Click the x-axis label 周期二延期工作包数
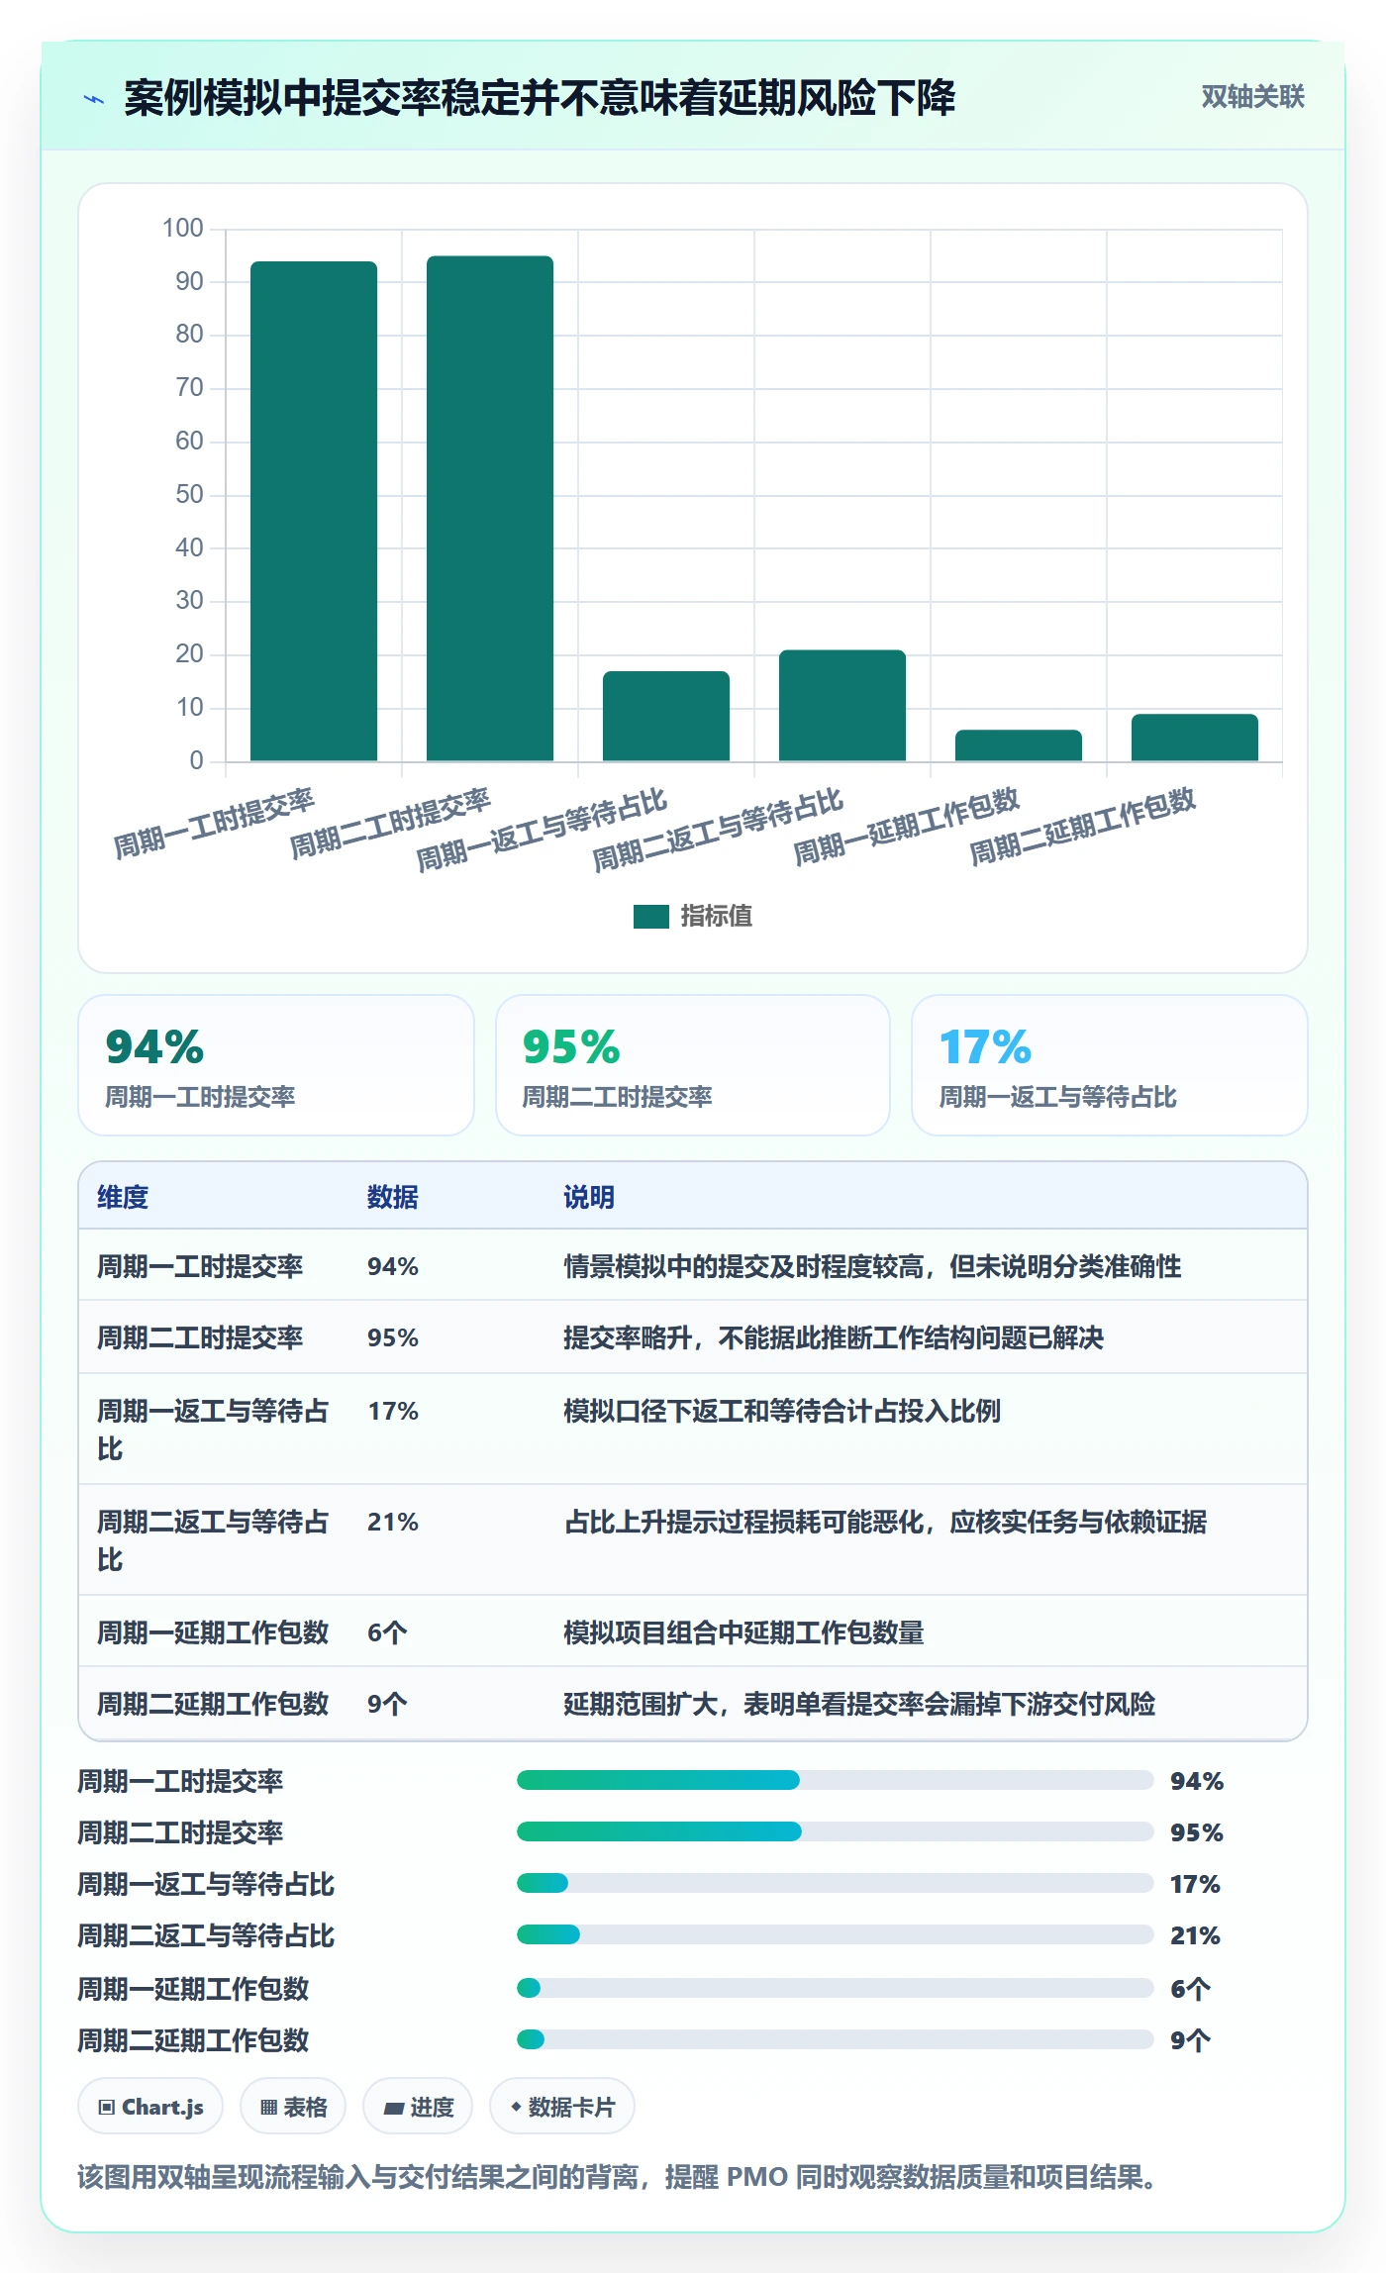 [1082, 827]
